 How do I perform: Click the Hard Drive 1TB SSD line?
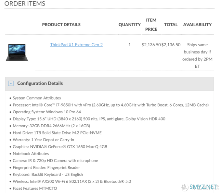coord(57,133)
